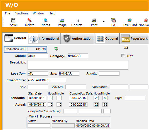Click the Save floppy disk icon
The height and width of the screenshot is (130, 149).
click(x=13, y=20)
